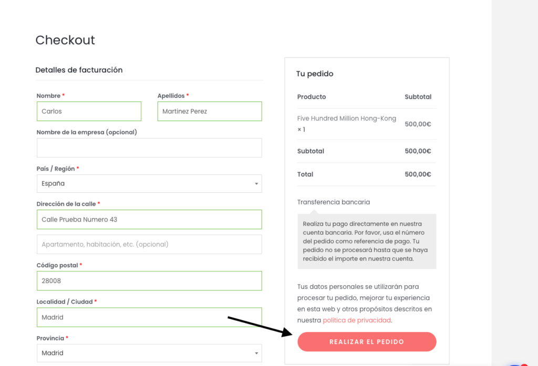Image resolution: width=538 pixels, height=366 pixels.
Task: Click the bank transfer payment instructions box
Action: (x=367, y=242)
